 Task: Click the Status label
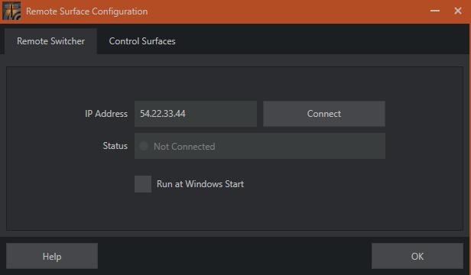tap(115, 146)
